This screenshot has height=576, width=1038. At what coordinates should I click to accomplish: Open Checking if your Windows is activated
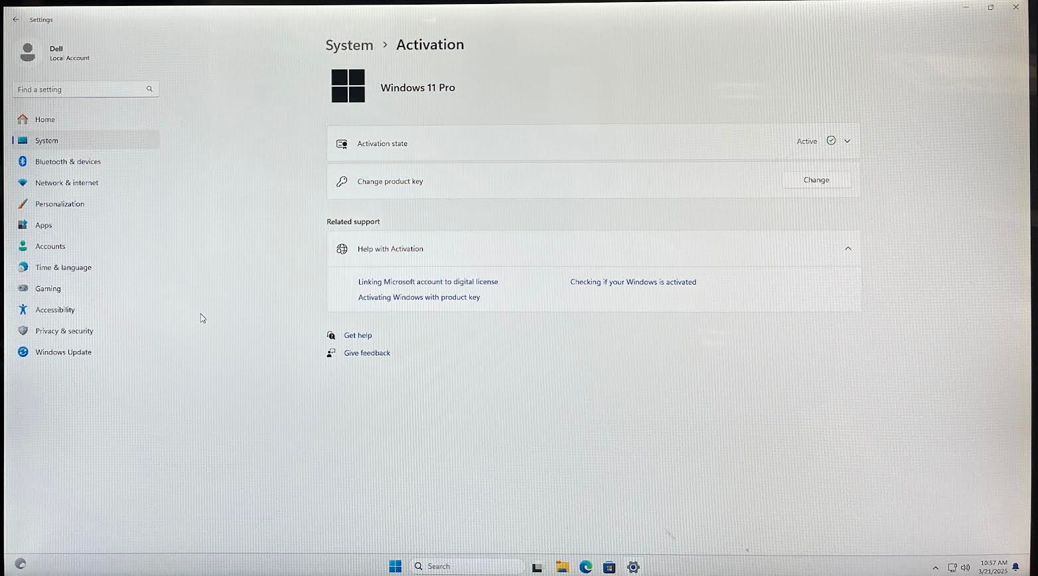click(633, 282)
